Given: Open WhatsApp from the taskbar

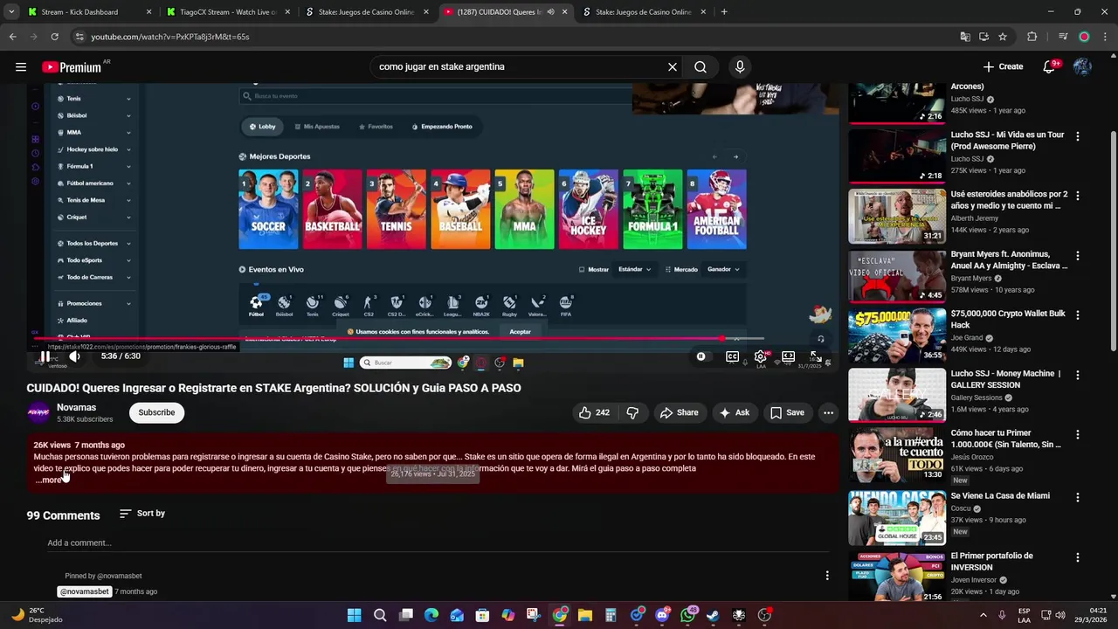Looking at the screenshot, I should tap(687, 615).
